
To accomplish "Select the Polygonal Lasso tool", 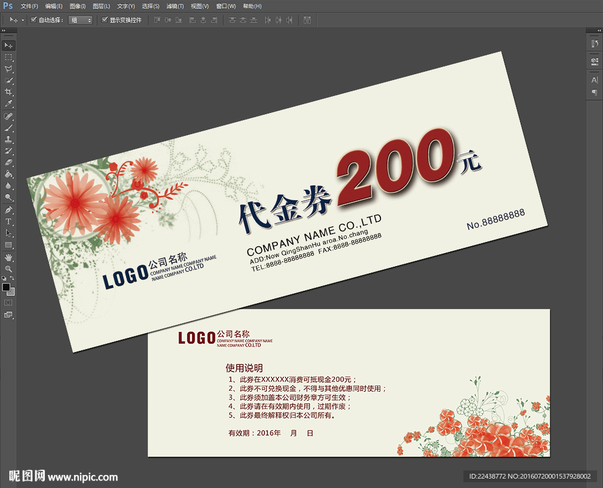I will click(8, 69).
